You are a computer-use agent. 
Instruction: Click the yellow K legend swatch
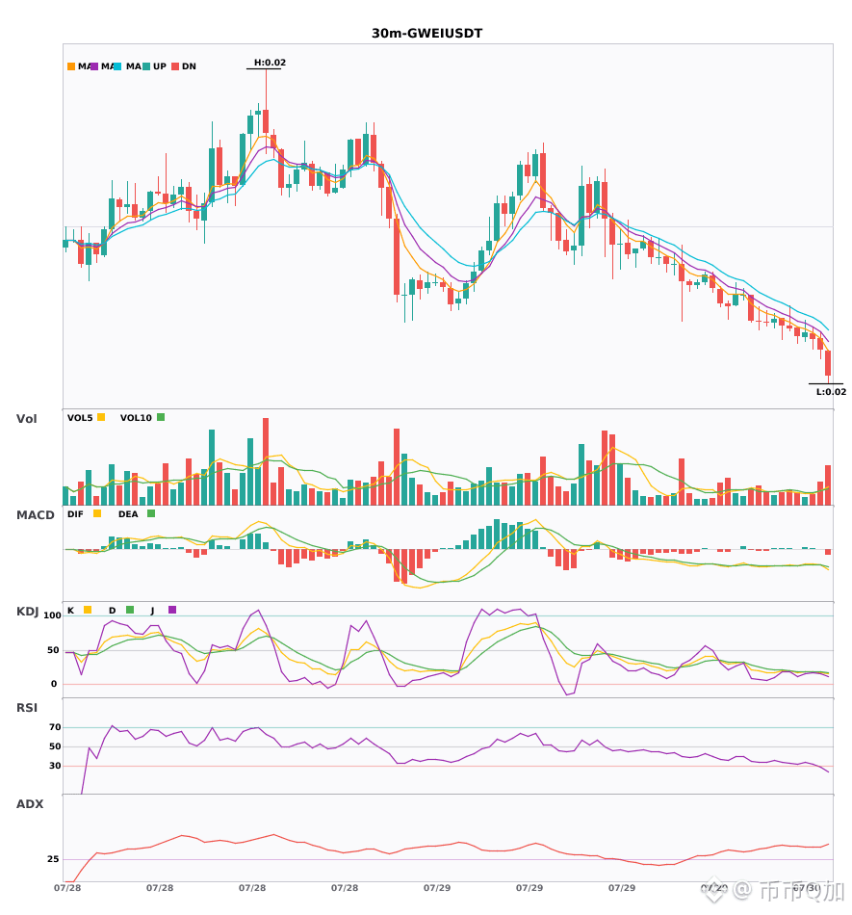pyautogui.click(x=88, y=610)
